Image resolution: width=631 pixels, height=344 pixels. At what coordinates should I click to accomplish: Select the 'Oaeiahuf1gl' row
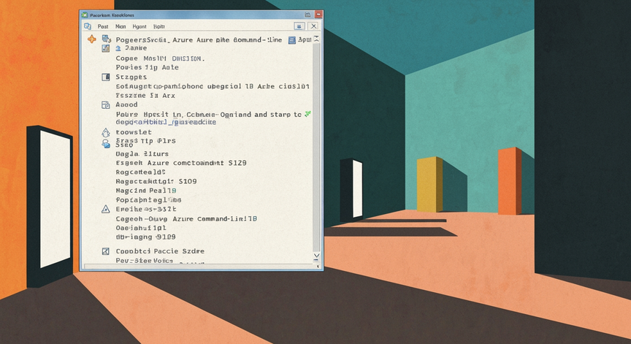click(141, 228)
